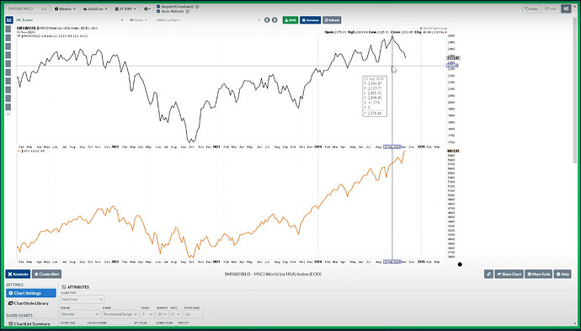Click the Help button
The height and width of the screenshot is (331, 581).
click(x=562, y=275)
